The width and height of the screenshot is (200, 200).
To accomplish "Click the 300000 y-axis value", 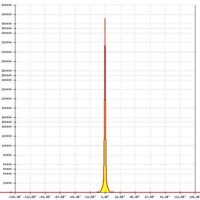I will [x=7, y=52].
